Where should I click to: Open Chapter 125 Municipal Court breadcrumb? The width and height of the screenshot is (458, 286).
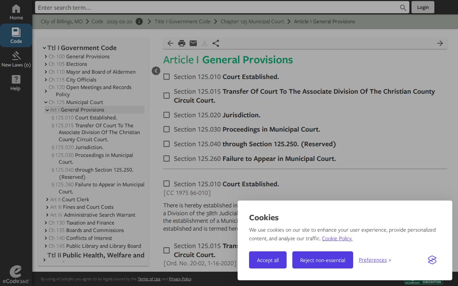[252, 21]
